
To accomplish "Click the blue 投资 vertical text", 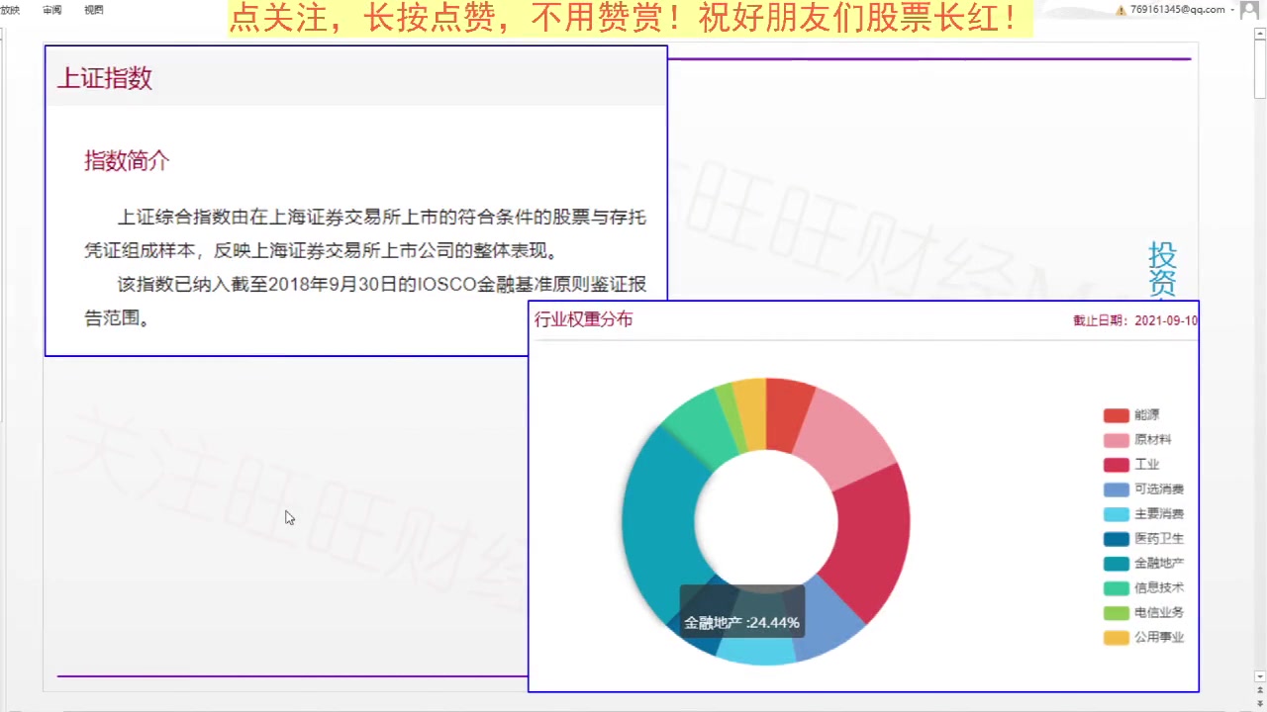I will point(1162,269).
